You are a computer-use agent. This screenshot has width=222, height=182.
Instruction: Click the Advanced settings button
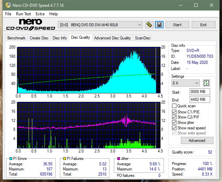[197, 141]
